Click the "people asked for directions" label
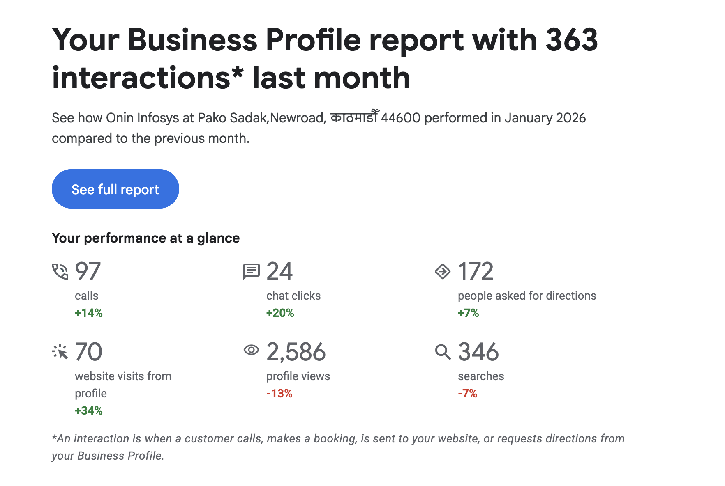The height and width of the screenshot is (486, 725). coord(527,296)
